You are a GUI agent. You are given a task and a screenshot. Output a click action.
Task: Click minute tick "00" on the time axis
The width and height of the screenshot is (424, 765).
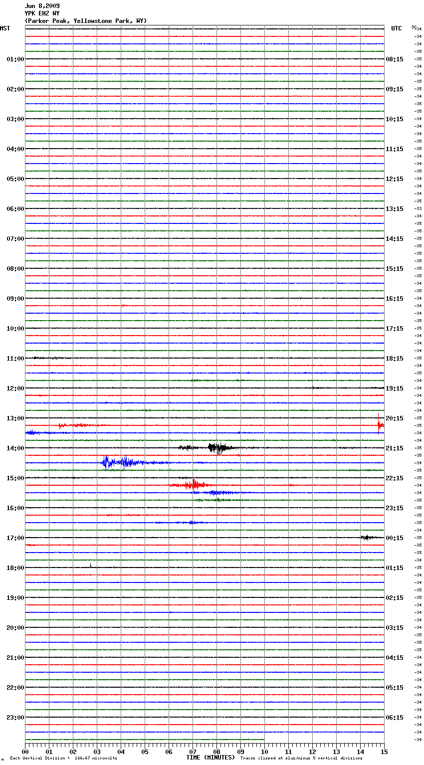[x=25, y=752]
